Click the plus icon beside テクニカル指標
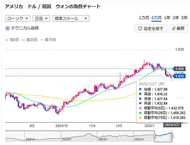 [x=8, y=28]
